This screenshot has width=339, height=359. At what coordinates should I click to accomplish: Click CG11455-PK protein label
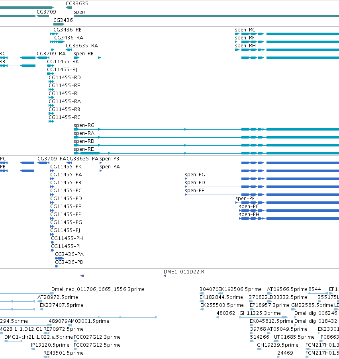66,167
